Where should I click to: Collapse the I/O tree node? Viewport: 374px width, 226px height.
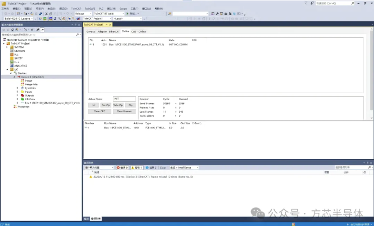pyautogui.click(x=7, y=69)
